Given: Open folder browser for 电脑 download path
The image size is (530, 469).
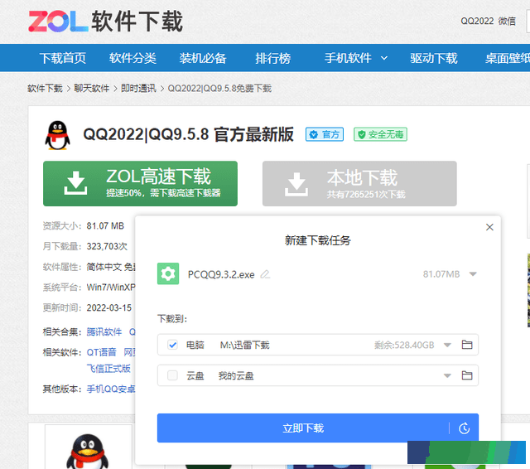Looking at the screenshot, I should 467,345.
